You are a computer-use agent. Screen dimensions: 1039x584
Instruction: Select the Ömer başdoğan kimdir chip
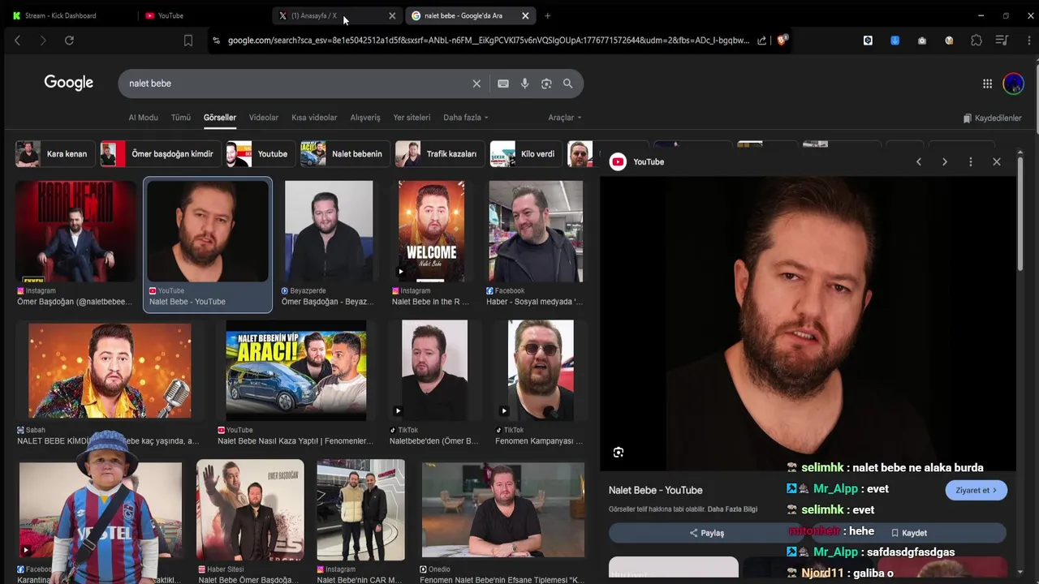click(159, 154)
